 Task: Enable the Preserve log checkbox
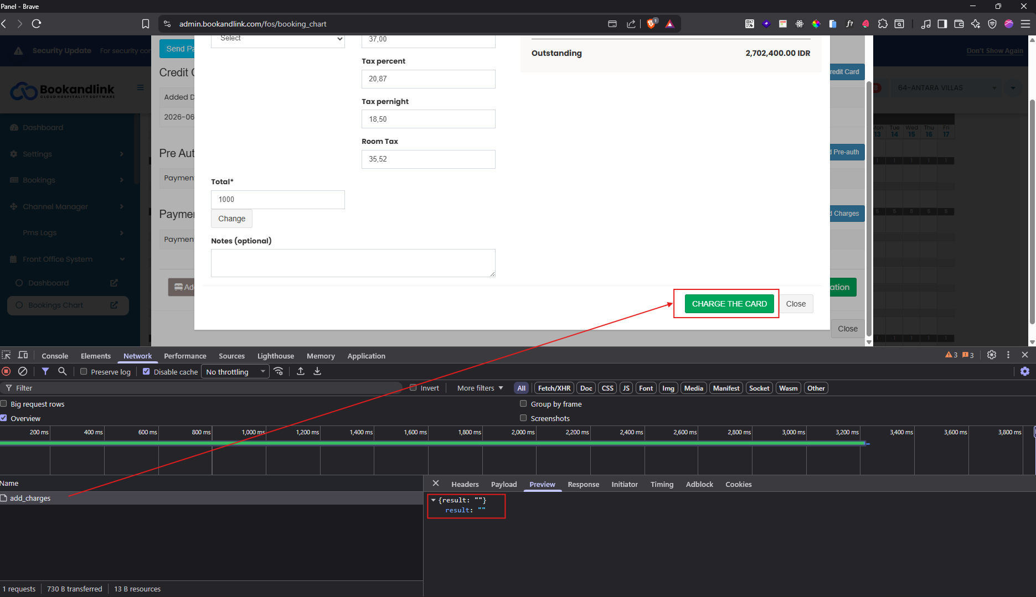84,371
